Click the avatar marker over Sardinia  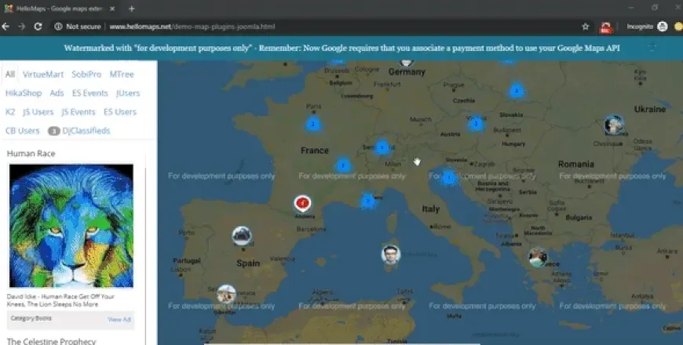pyautogui.click(x=391, y=255)
